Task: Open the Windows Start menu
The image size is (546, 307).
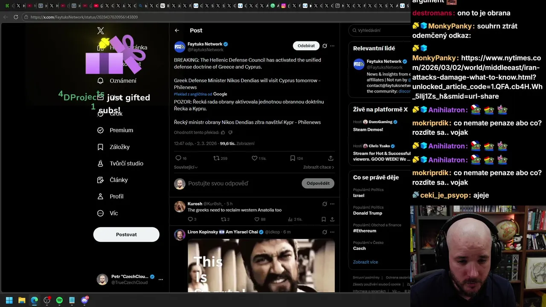Action: pyautogui.click(x=9, y=300)
